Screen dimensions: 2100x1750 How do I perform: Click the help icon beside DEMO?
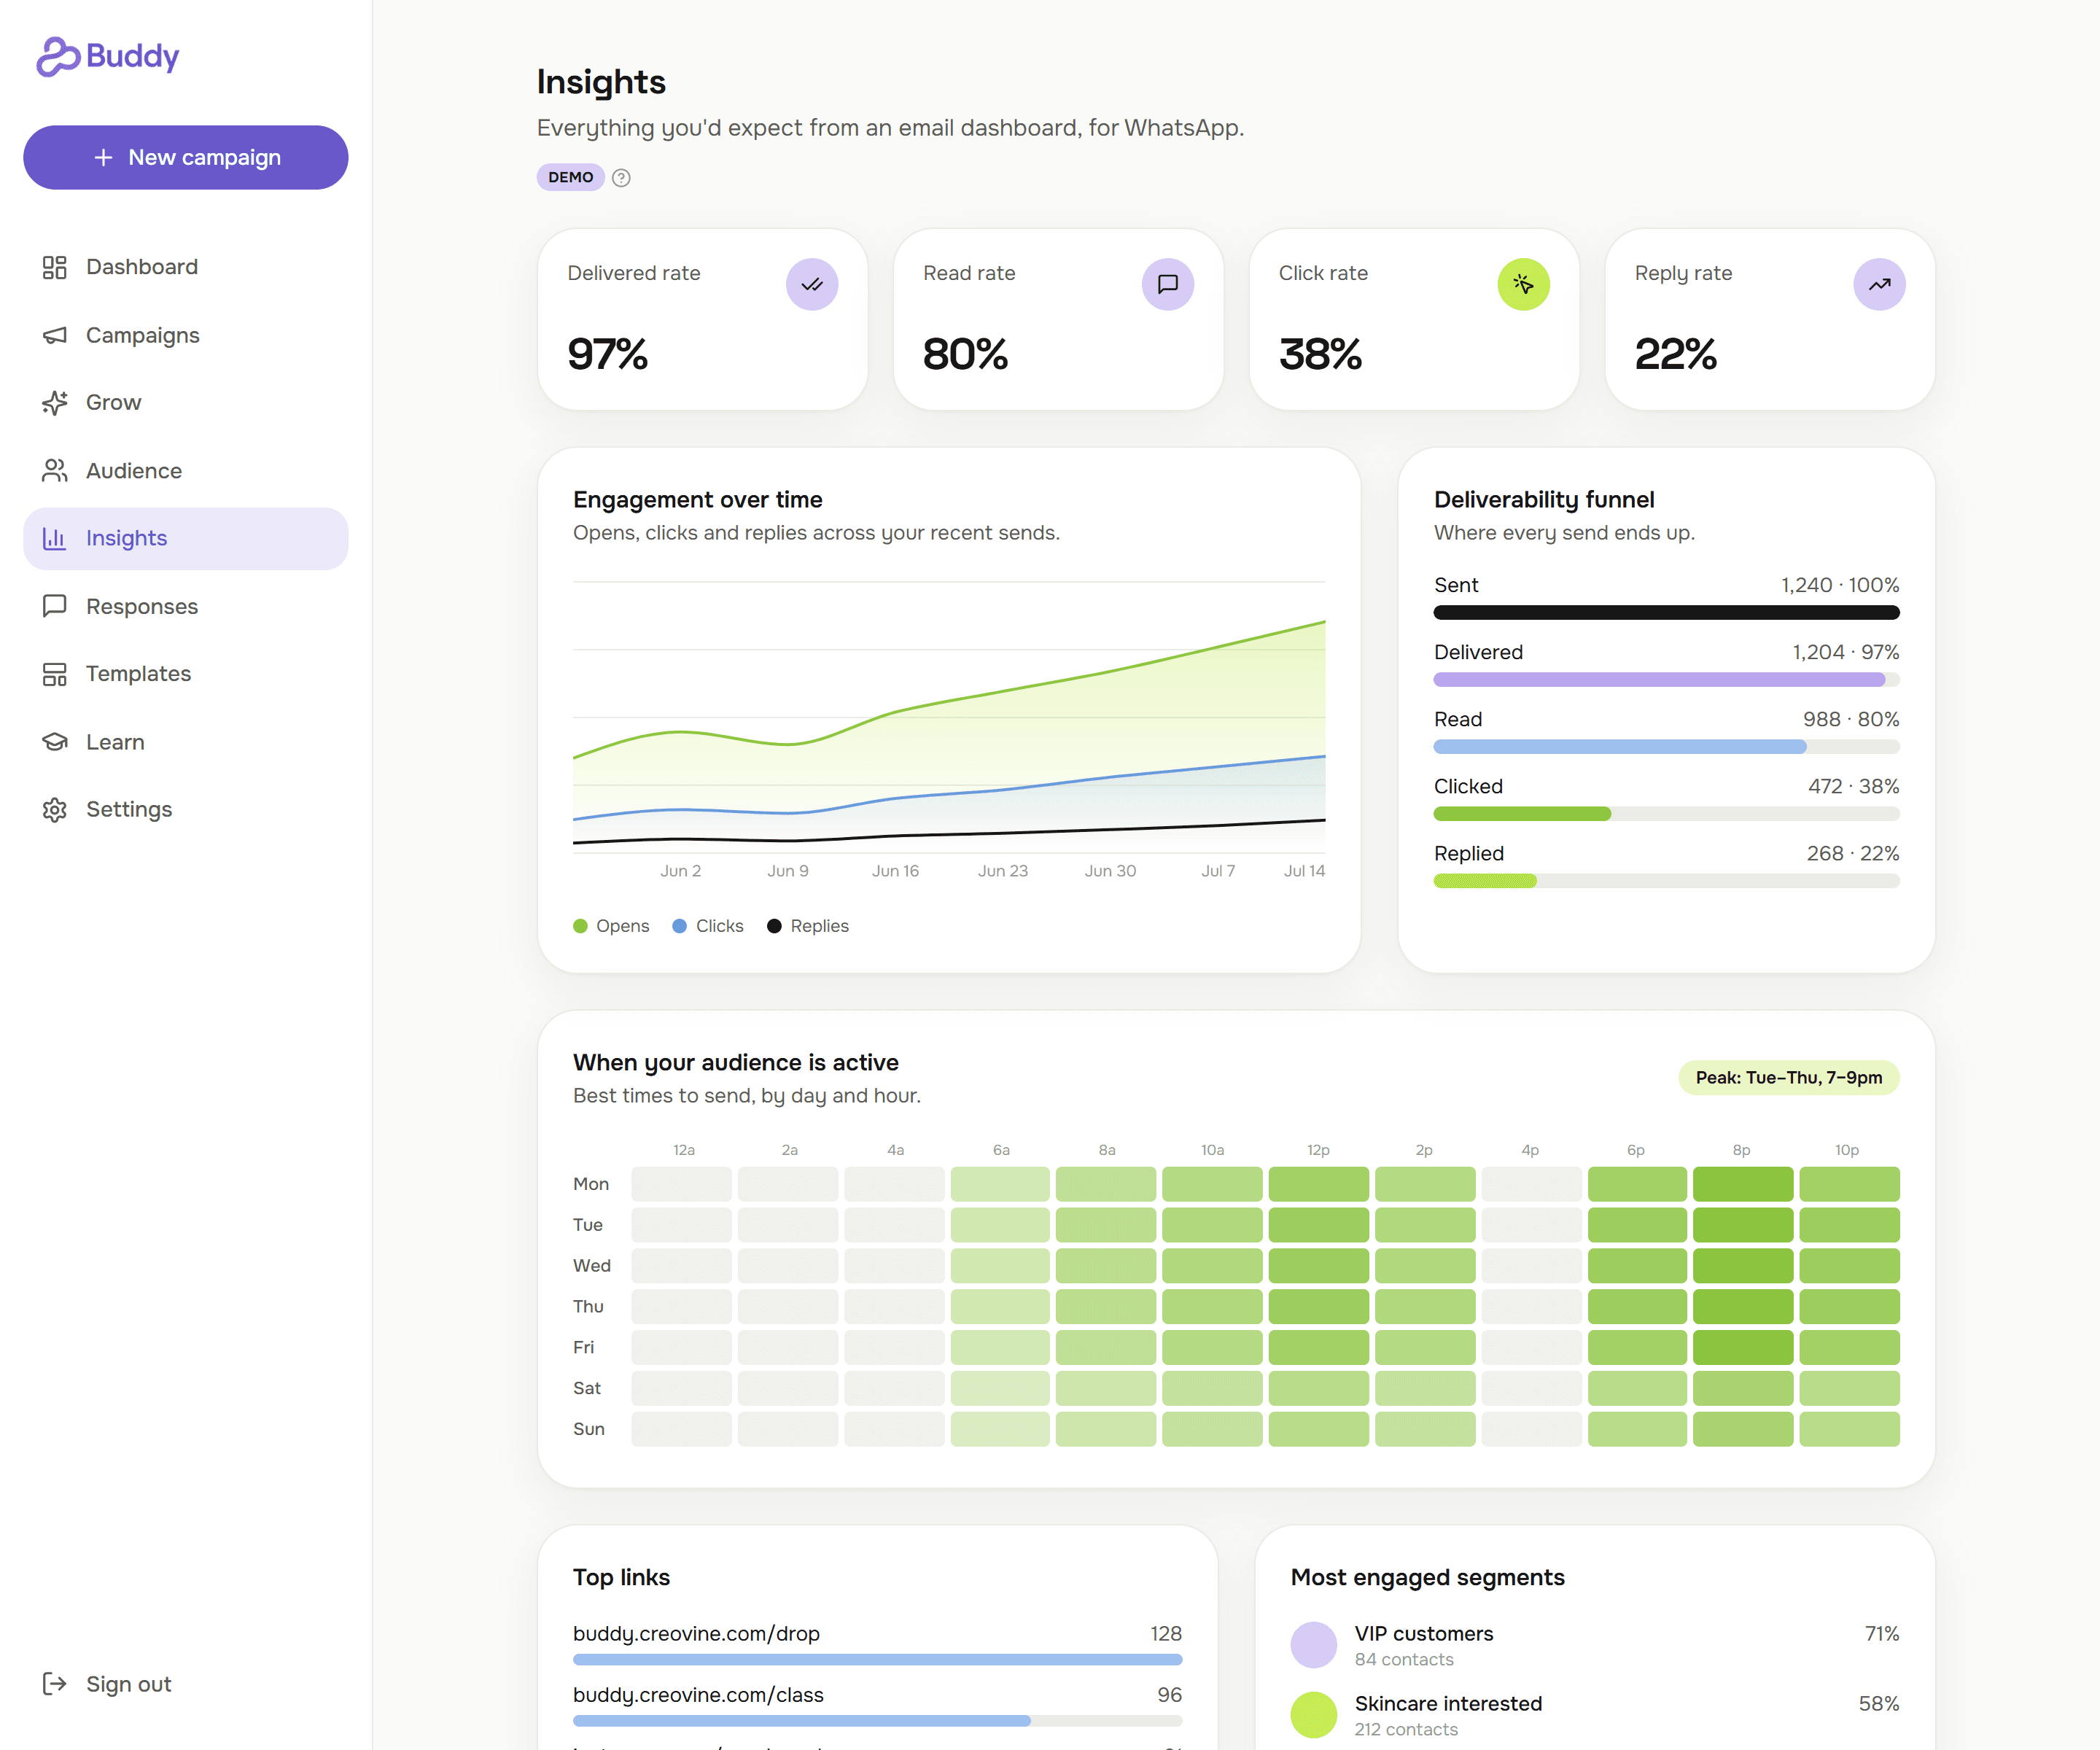(621, 178)
